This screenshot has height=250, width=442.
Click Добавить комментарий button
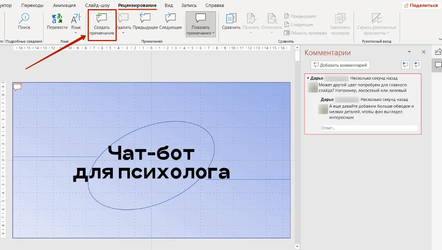tap(340, 65)
